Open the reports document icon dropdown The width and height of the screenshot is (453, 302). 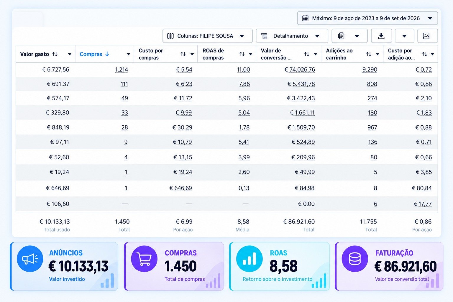click(x=349, y=36)
